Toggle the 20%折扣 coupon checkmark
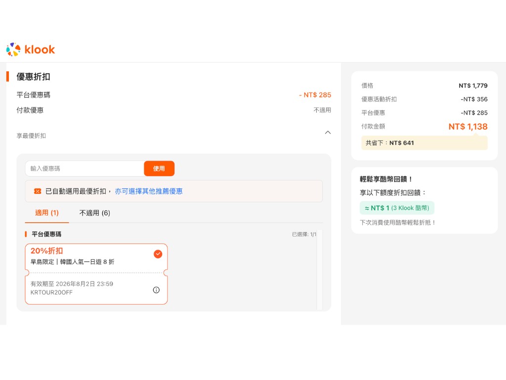506x380 pixels. 158,254
